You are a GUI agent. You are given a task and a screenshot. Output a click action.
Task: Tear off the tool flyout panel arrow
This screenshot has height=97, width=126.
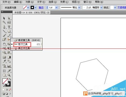pyautogui.click(x=41, y=44)
